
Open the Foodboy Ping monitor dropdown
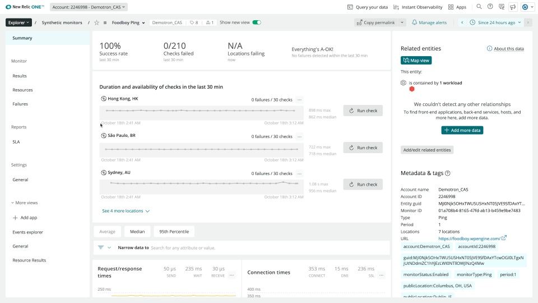click(128, 22)
